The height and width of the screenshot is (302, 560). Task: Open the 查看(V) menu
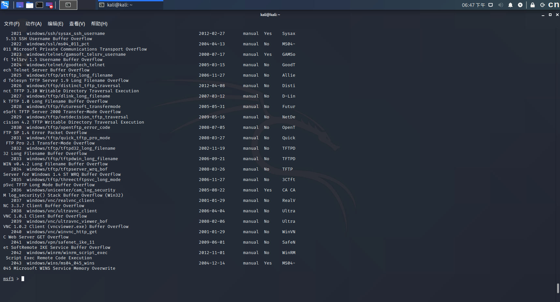[x=77, y=24]
